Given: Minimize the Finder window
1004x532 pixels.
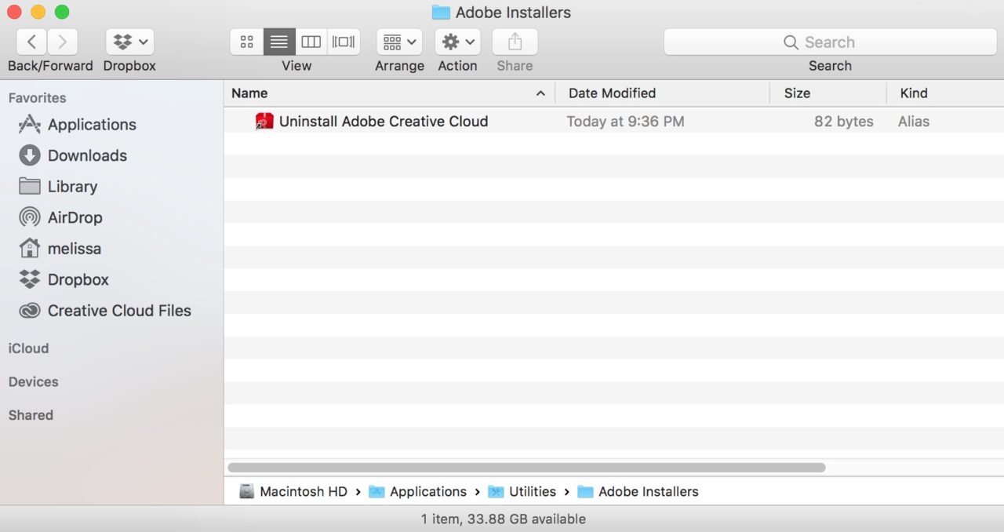Looking at the screenshot, I should click(x=38, y=12).
